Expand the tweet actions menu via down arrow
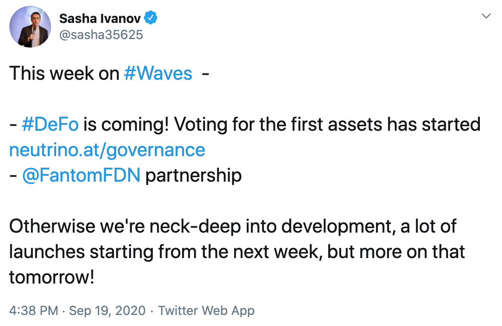502x326 pixels. click(486, 16)
